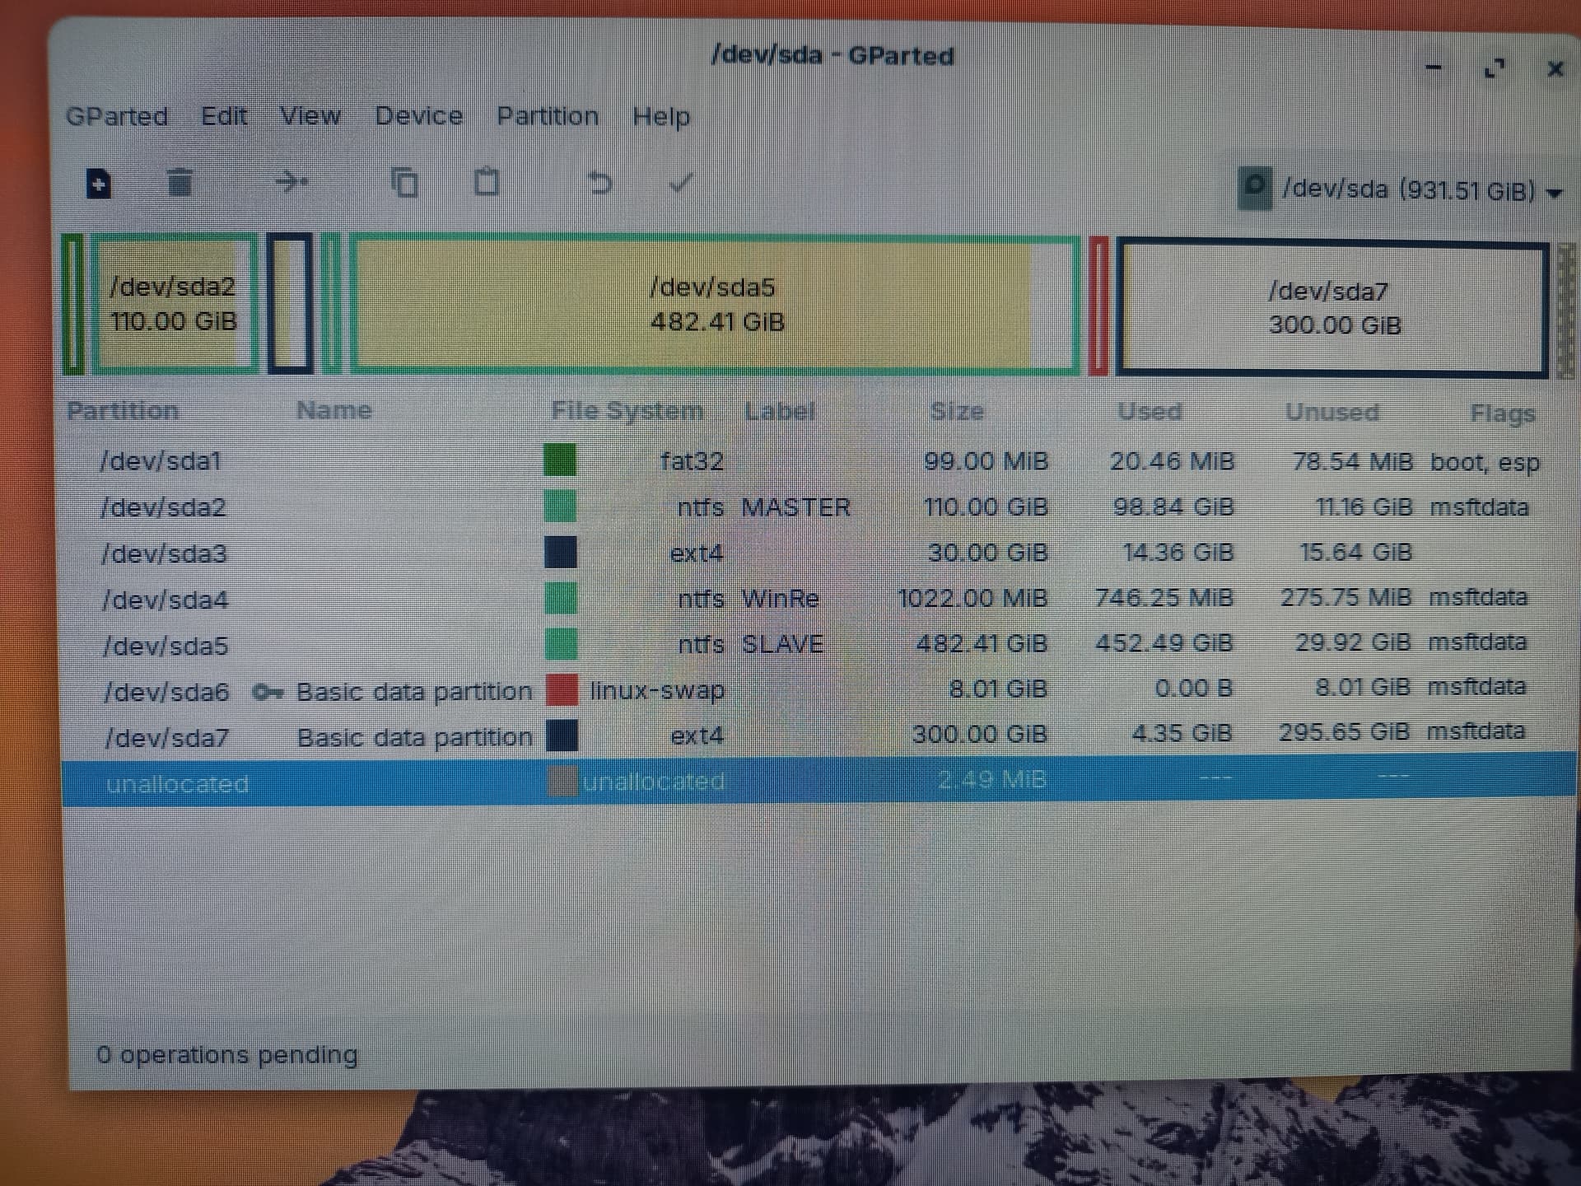Image resolution: width=1581 pixels, height=1186 pixels.
Task: Click the red linux-swap color swatch
Action: click(562, 689)
